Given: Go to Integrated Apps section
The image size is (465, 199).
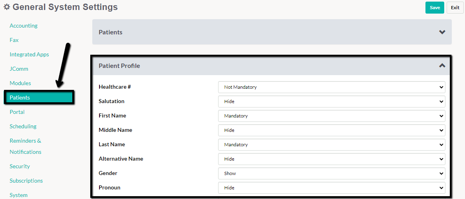Looking at the screenshot, I should pyautogui.click(x=29, y=54).
